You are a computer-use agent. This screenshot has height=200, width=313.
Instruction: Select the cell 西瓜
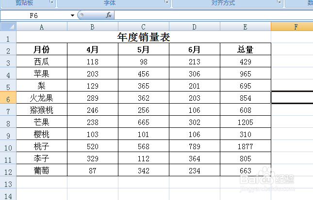(x=42, y=62)
